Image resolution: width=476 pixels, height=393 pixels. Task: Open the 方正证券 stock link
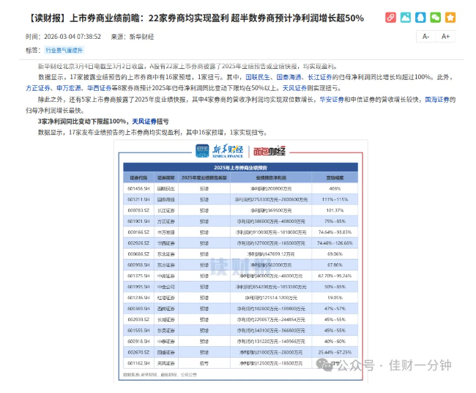point(38,88)
